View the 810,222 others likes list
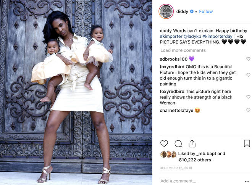Viewport: 252px width, 185px height. point(195,160)
